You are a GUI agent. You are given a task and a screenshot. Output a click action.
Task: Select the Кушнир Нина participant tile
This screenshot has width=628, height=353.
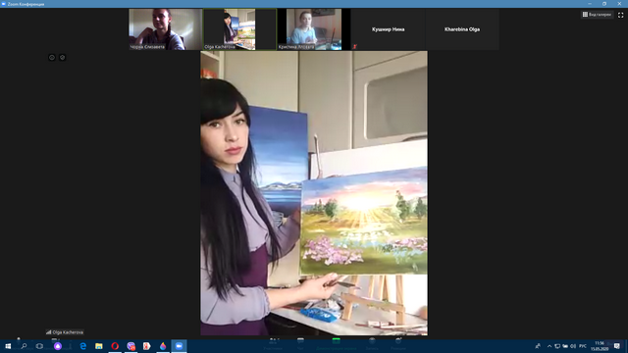(x=388, y=29)
